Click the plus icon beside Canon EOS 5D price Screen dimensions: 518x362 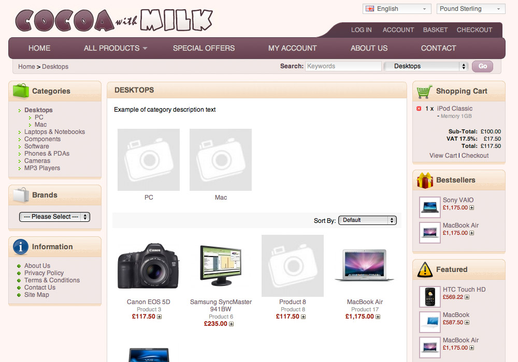[159, 317]
